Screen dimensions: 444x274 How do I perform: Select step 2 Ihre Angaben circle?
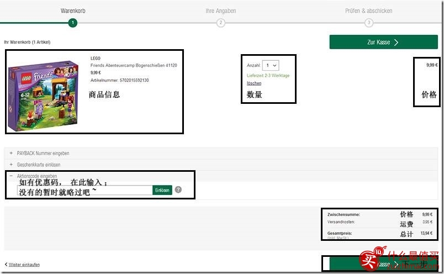coord(221,23)
